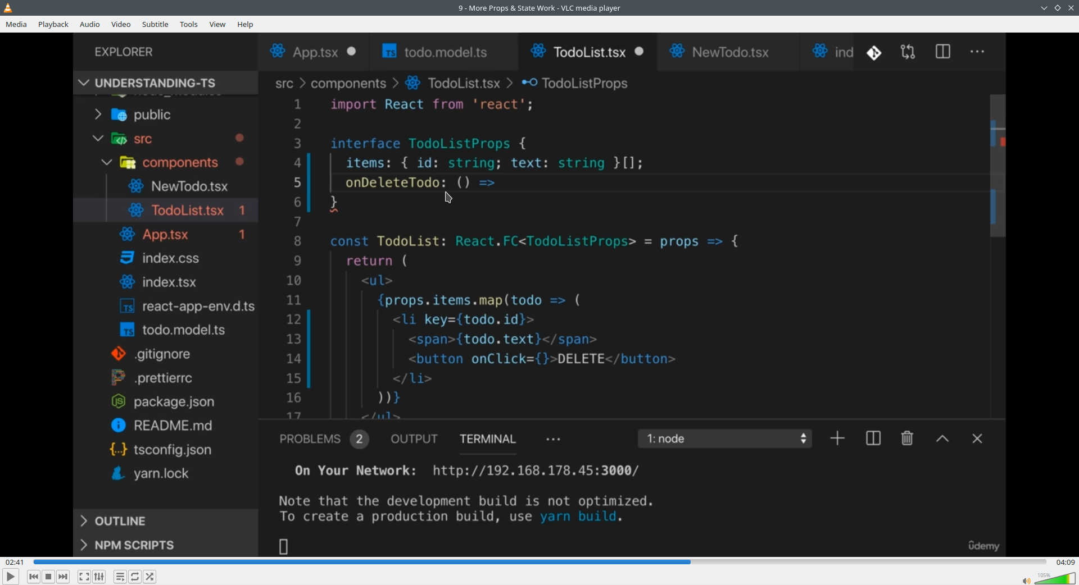Open editor more actions ellipsis

point(977,52)
